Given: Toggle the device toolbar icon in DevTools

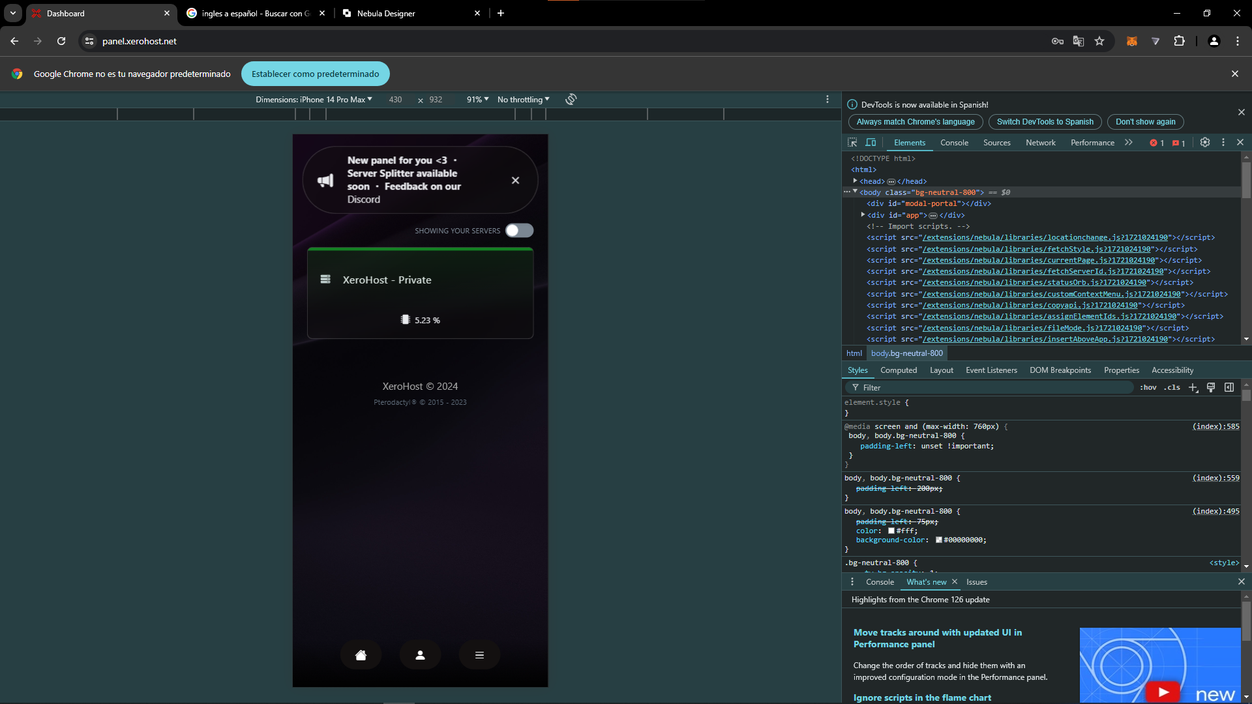Looking at the screenshot, I should pyautogui.click(x=871, y=142).
